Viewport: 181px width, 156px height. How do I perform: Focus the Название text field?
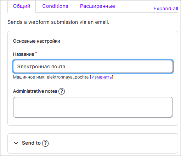[x=93, y=66]
